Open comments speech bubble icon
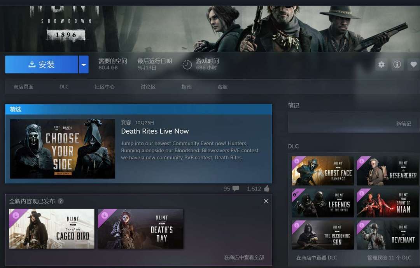The height and width of the screenshot is (268, 420). click(x=236, y=189)
